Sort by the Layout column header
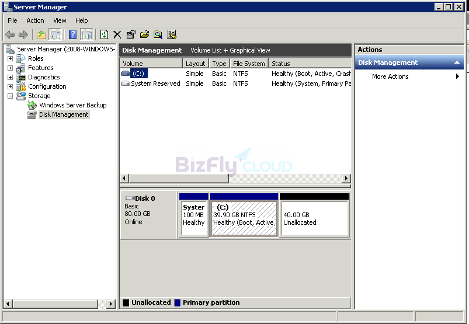The image size is (469, 324). click(x=196, y=64)
